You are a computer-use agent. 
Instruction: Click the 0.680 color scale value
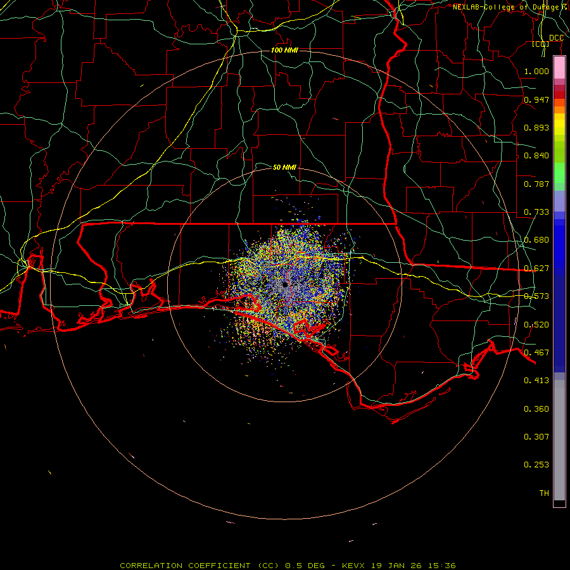tap(536, 240)
